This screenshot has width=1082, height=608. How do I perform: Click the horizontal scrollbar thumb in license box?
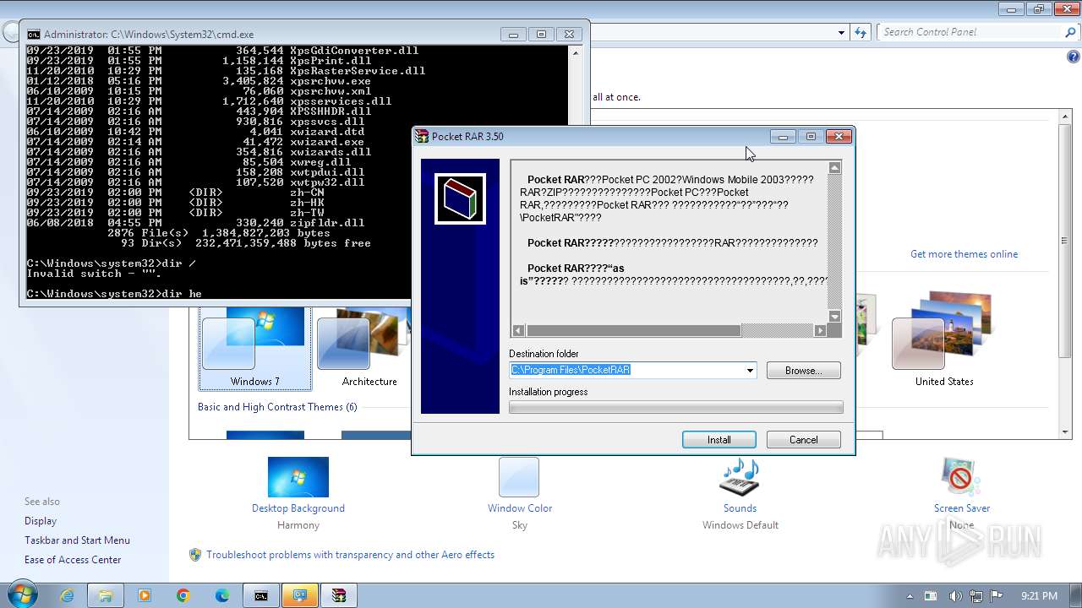click(x=633, y=330)
